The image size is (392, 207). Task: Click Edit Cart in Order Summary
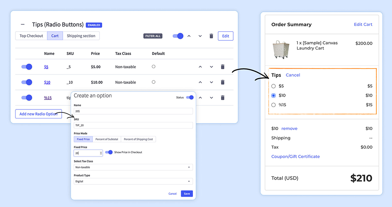click(x=363, y=24)
